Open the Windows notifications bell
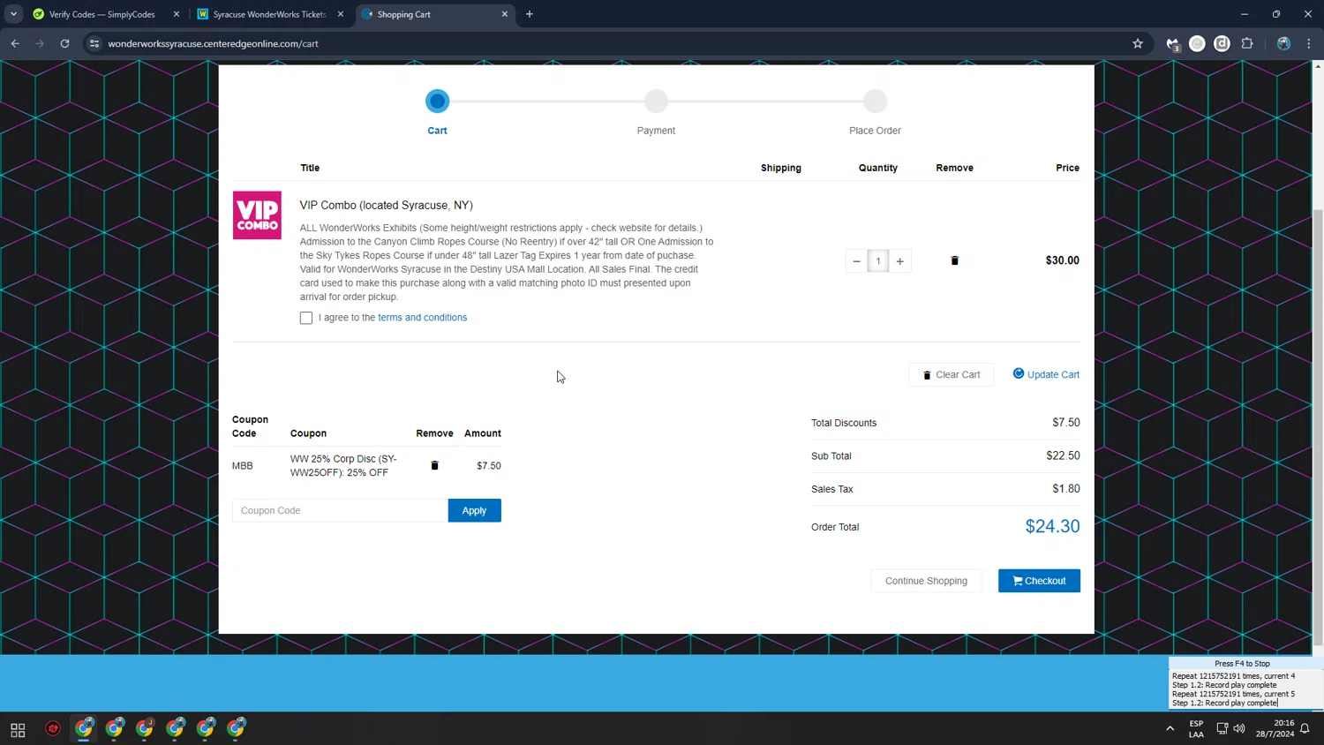This screenshot has height=745, width=1324. tap(1305, 728)
